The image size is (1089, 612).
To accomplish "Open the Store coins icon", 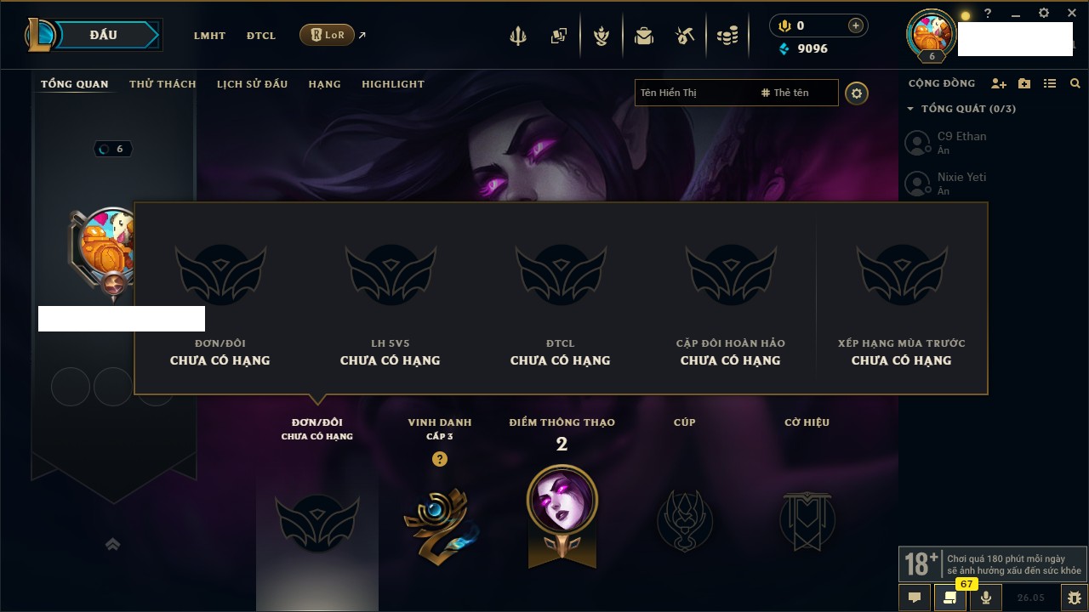I will coord(727,36).
